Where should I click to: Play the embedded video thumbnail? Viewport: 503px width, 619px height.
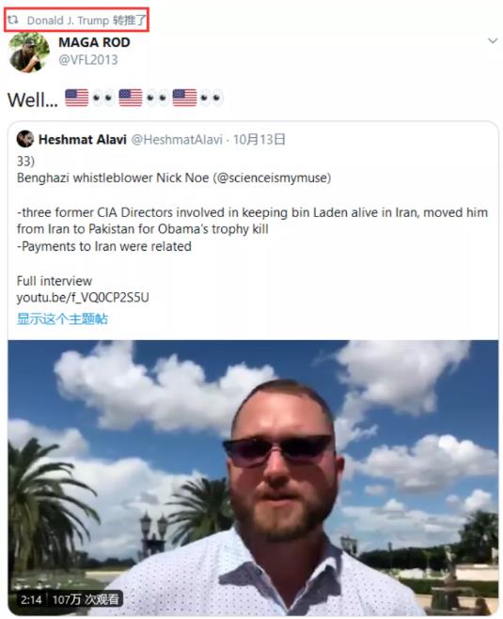pos(253,478)
